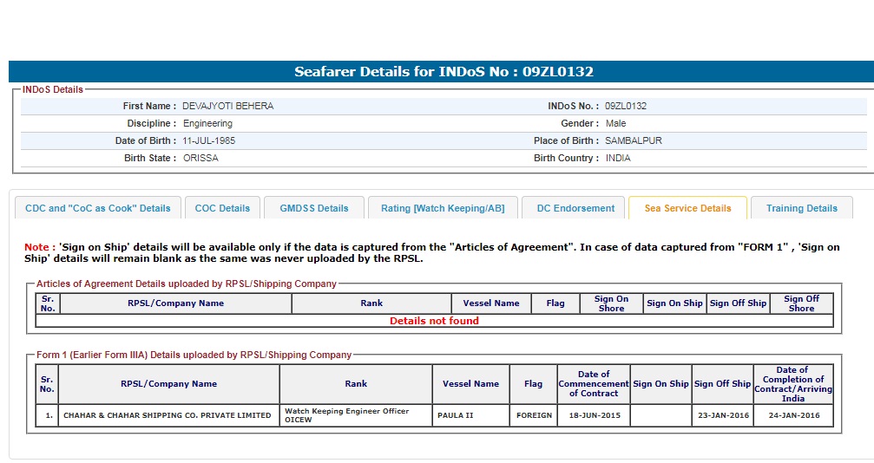Go to the DC Endorsement tab
This screenshot has height=463, width=874.
point(575,208)
